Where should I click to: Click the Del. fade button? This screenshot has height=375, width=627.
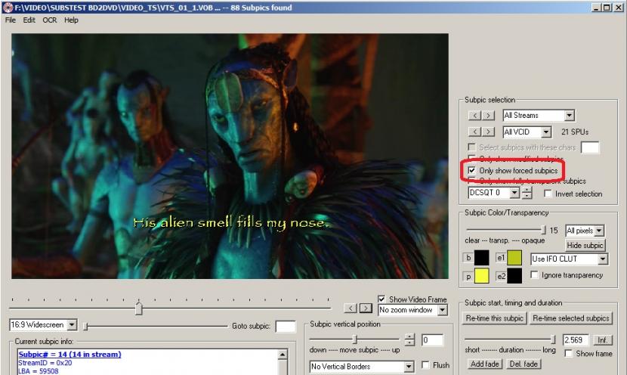tap(524, 364)
